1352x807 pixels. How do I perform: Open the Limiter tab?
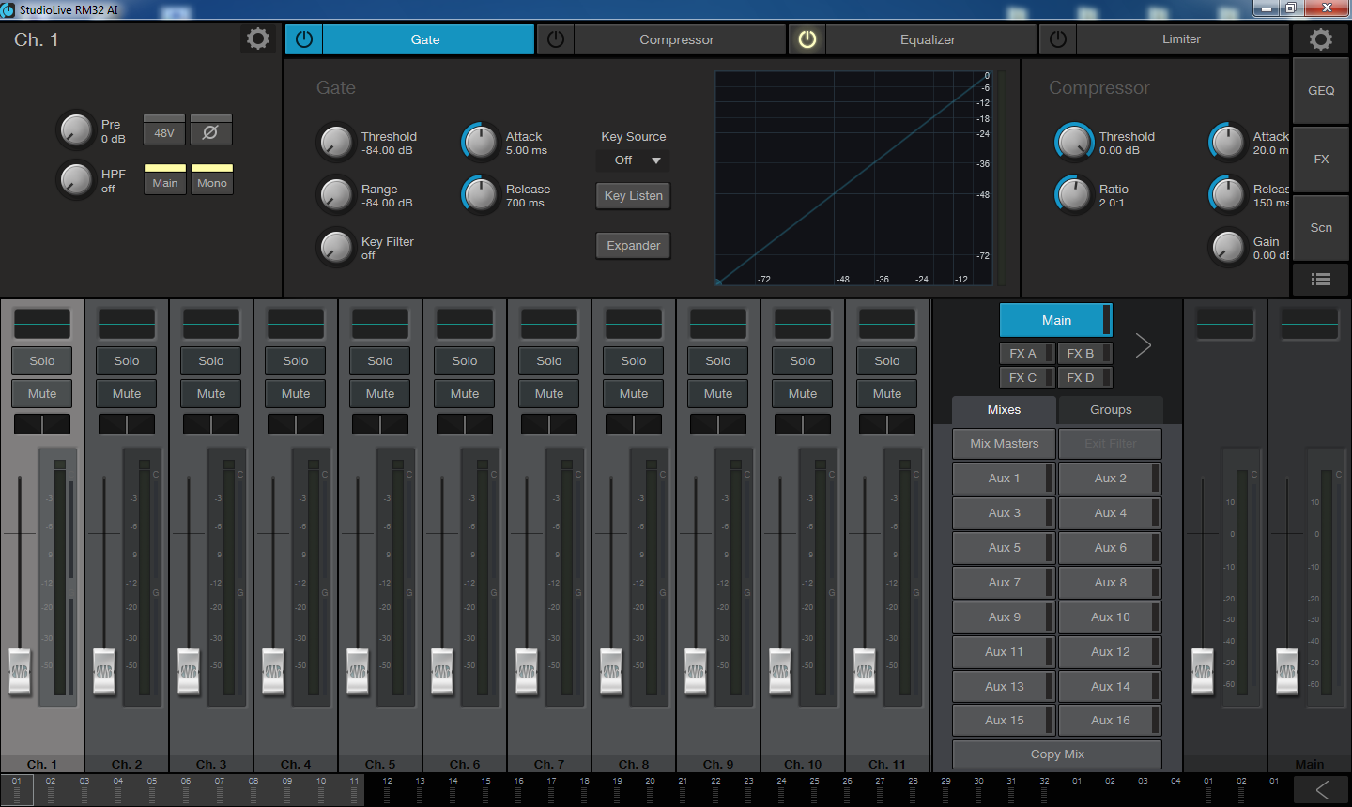(1181, 39)
